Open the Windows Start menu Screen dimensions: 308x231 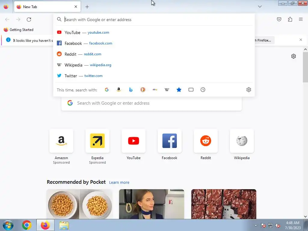(8, 225)
